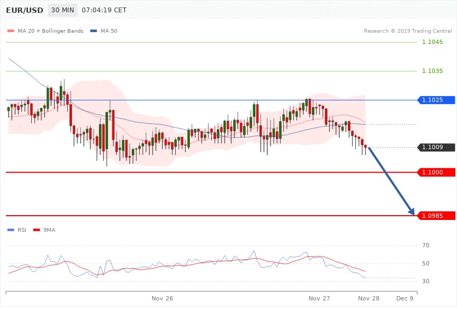Click the blue 1.1025 price tag
The image size is (457, 309).
[435, 100]
